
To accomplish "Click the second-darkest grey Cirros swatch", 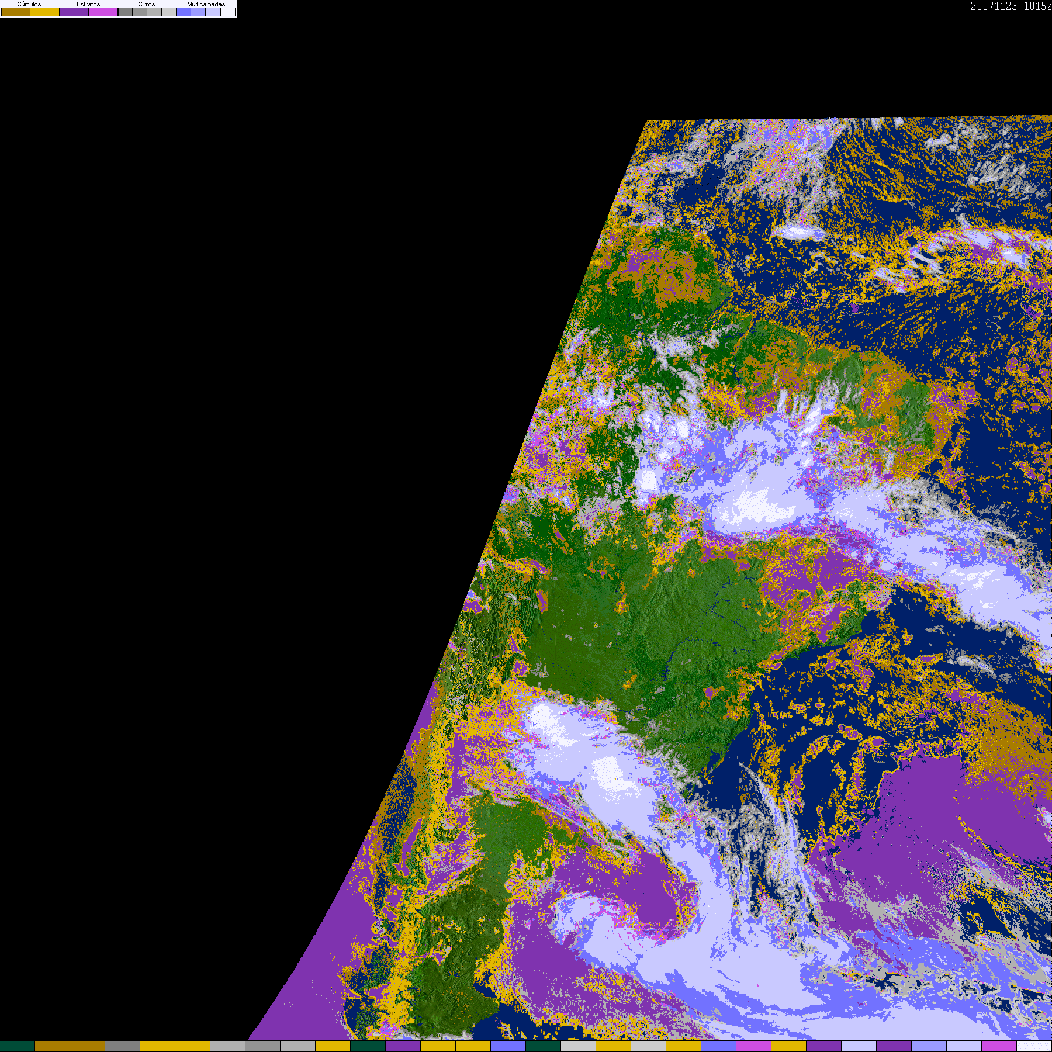I will click(x=140, y=12).
